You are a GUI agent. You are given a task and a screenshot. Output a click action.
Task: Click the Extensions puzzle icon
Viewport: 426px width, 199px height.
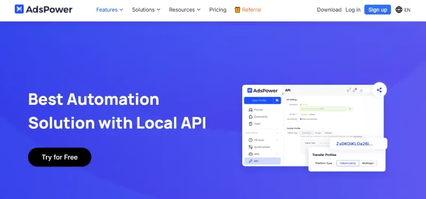(250, 117)
